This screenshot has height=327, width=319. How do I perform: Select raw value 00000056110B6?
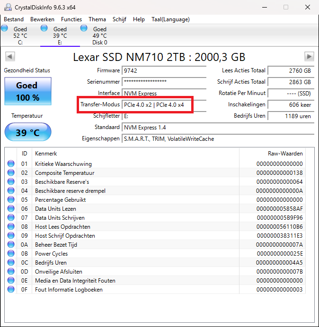pos(280,227)
